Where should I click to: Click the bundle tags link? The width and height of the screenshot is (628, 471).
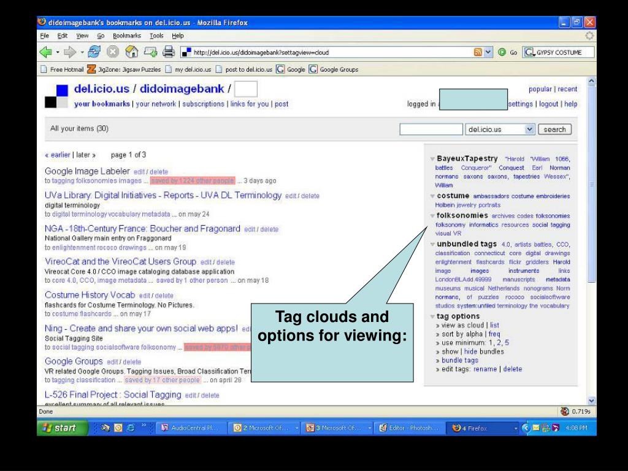pos(460,360)
